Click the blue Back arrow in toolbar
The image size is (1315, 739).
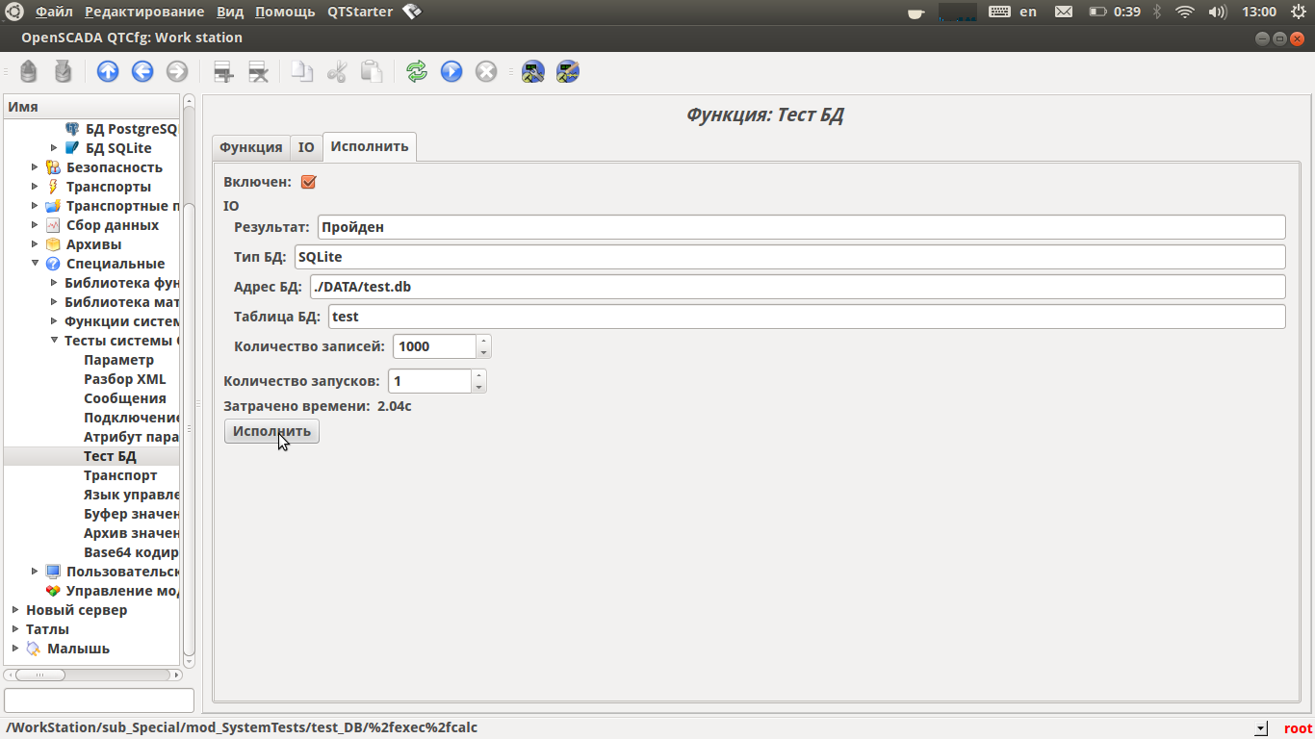coord(142,71)
